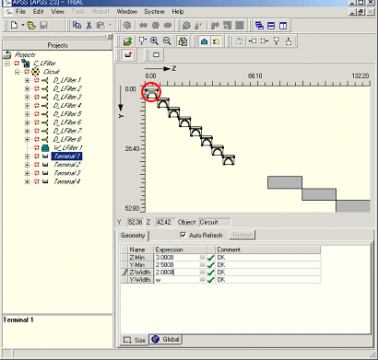Image resolution: width=378 pixels, height=360 pixels.
Task: Click the Comment column header
Action: 267,250
